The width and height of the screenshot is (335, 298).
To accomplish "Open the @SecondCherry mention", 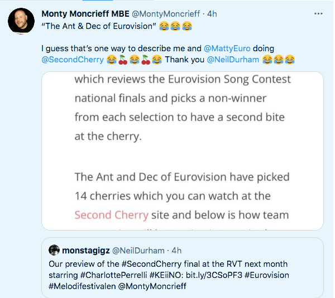I will coord(72,59).
